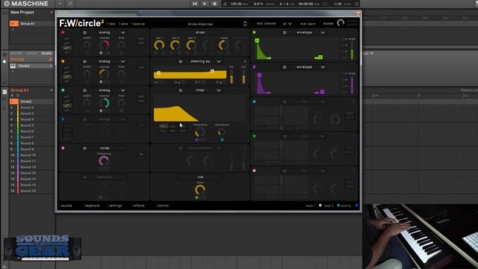Open oscillator 1 analog type dropdown

pos(122,33)
